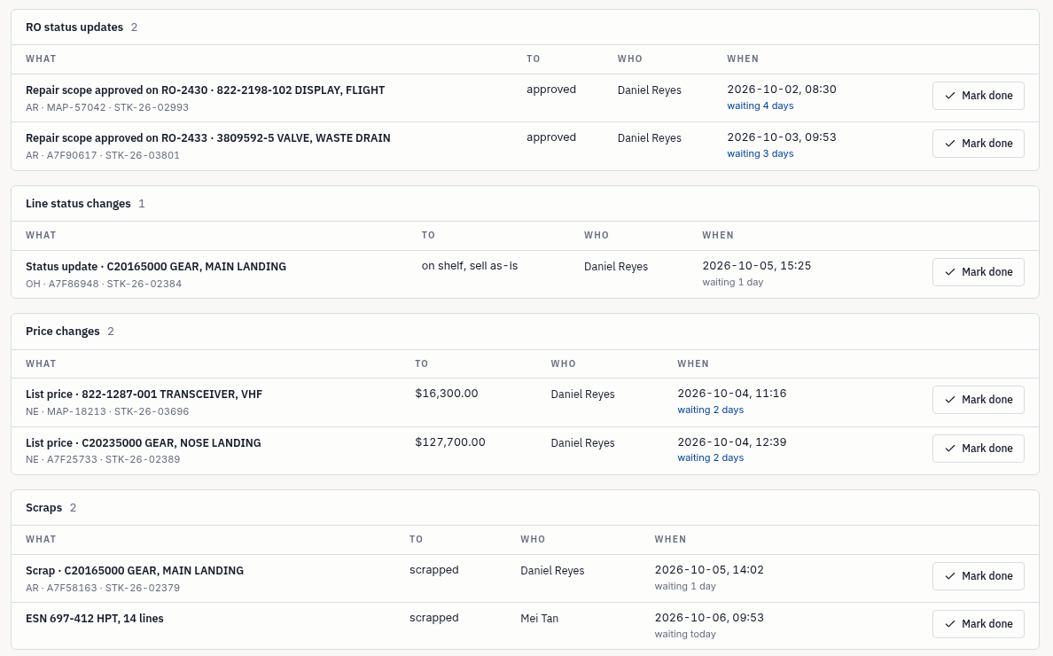Click timestamp 2026-10-04, 12:39

pyautogui.click(x=732, y=441)
